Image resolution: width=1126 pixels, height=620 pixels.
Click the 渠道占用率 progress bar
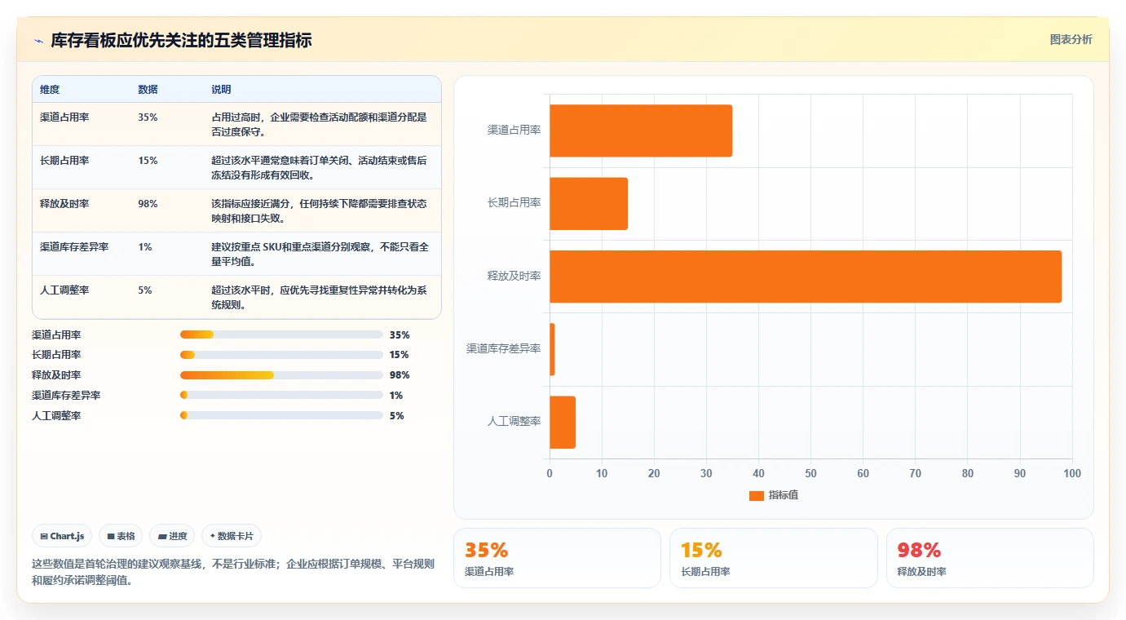281,334
